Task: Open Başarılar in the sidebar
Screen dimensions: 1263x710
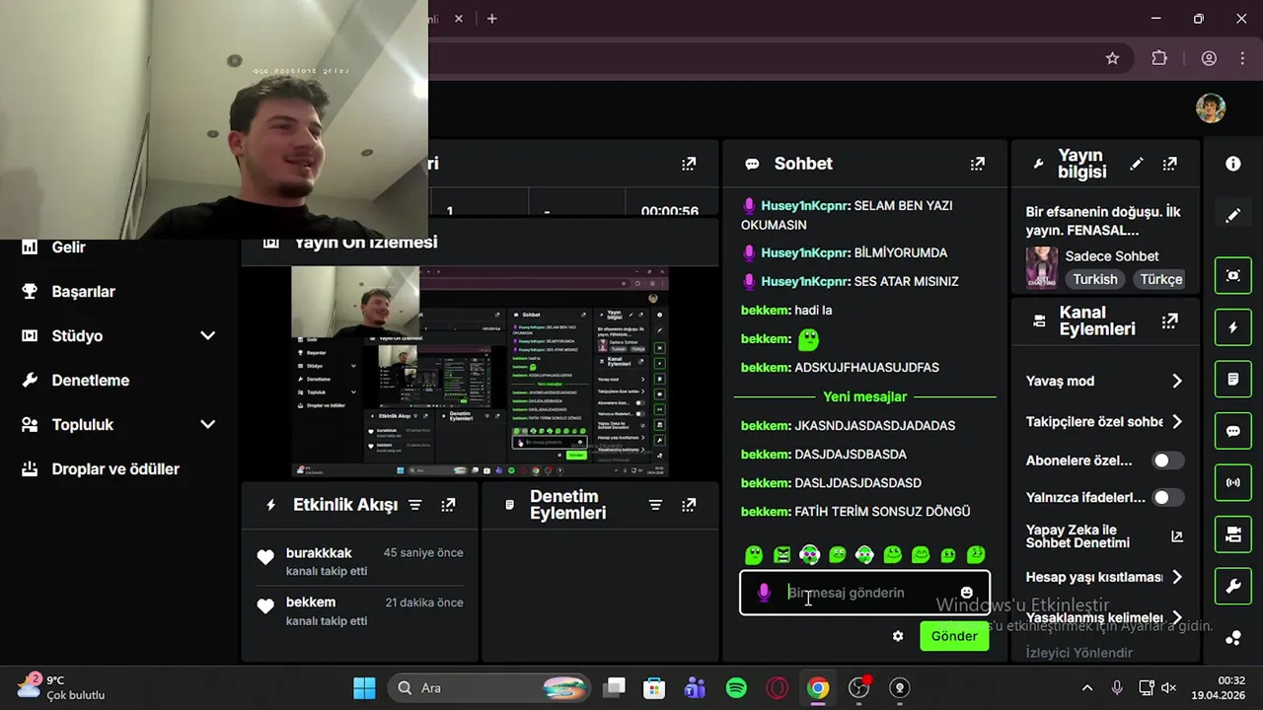Action: (84, 292)
